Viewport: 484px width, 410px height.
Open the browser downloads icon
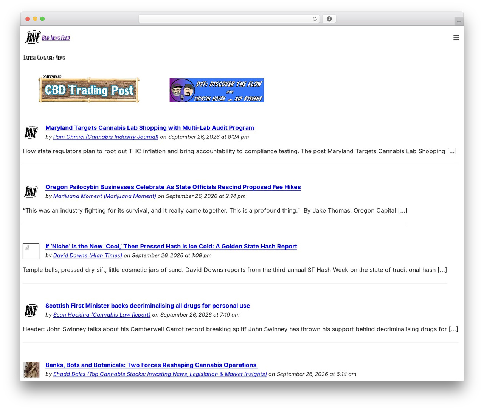coord(329,19)
